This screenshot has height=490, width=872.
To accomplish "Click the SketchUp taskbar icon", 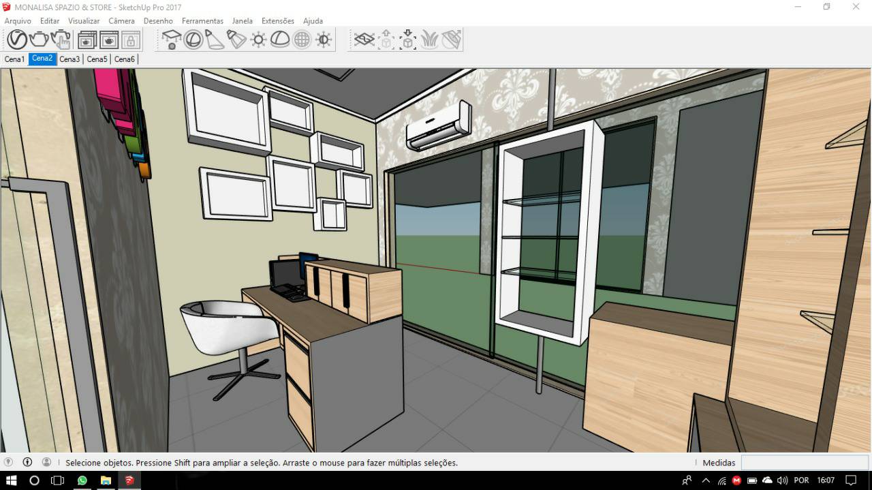I will tap(129, 480).
